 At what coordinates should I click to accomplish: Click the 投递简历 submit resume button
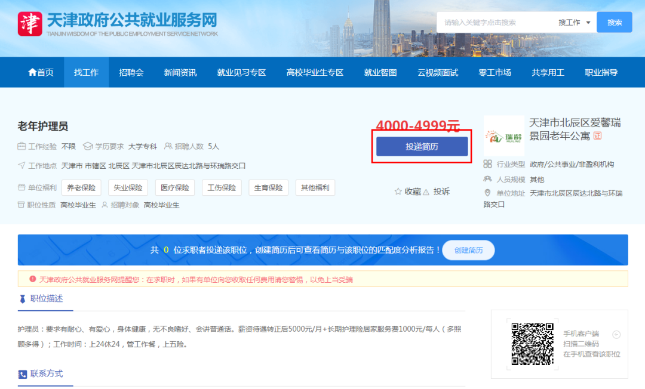click(422, 147)
